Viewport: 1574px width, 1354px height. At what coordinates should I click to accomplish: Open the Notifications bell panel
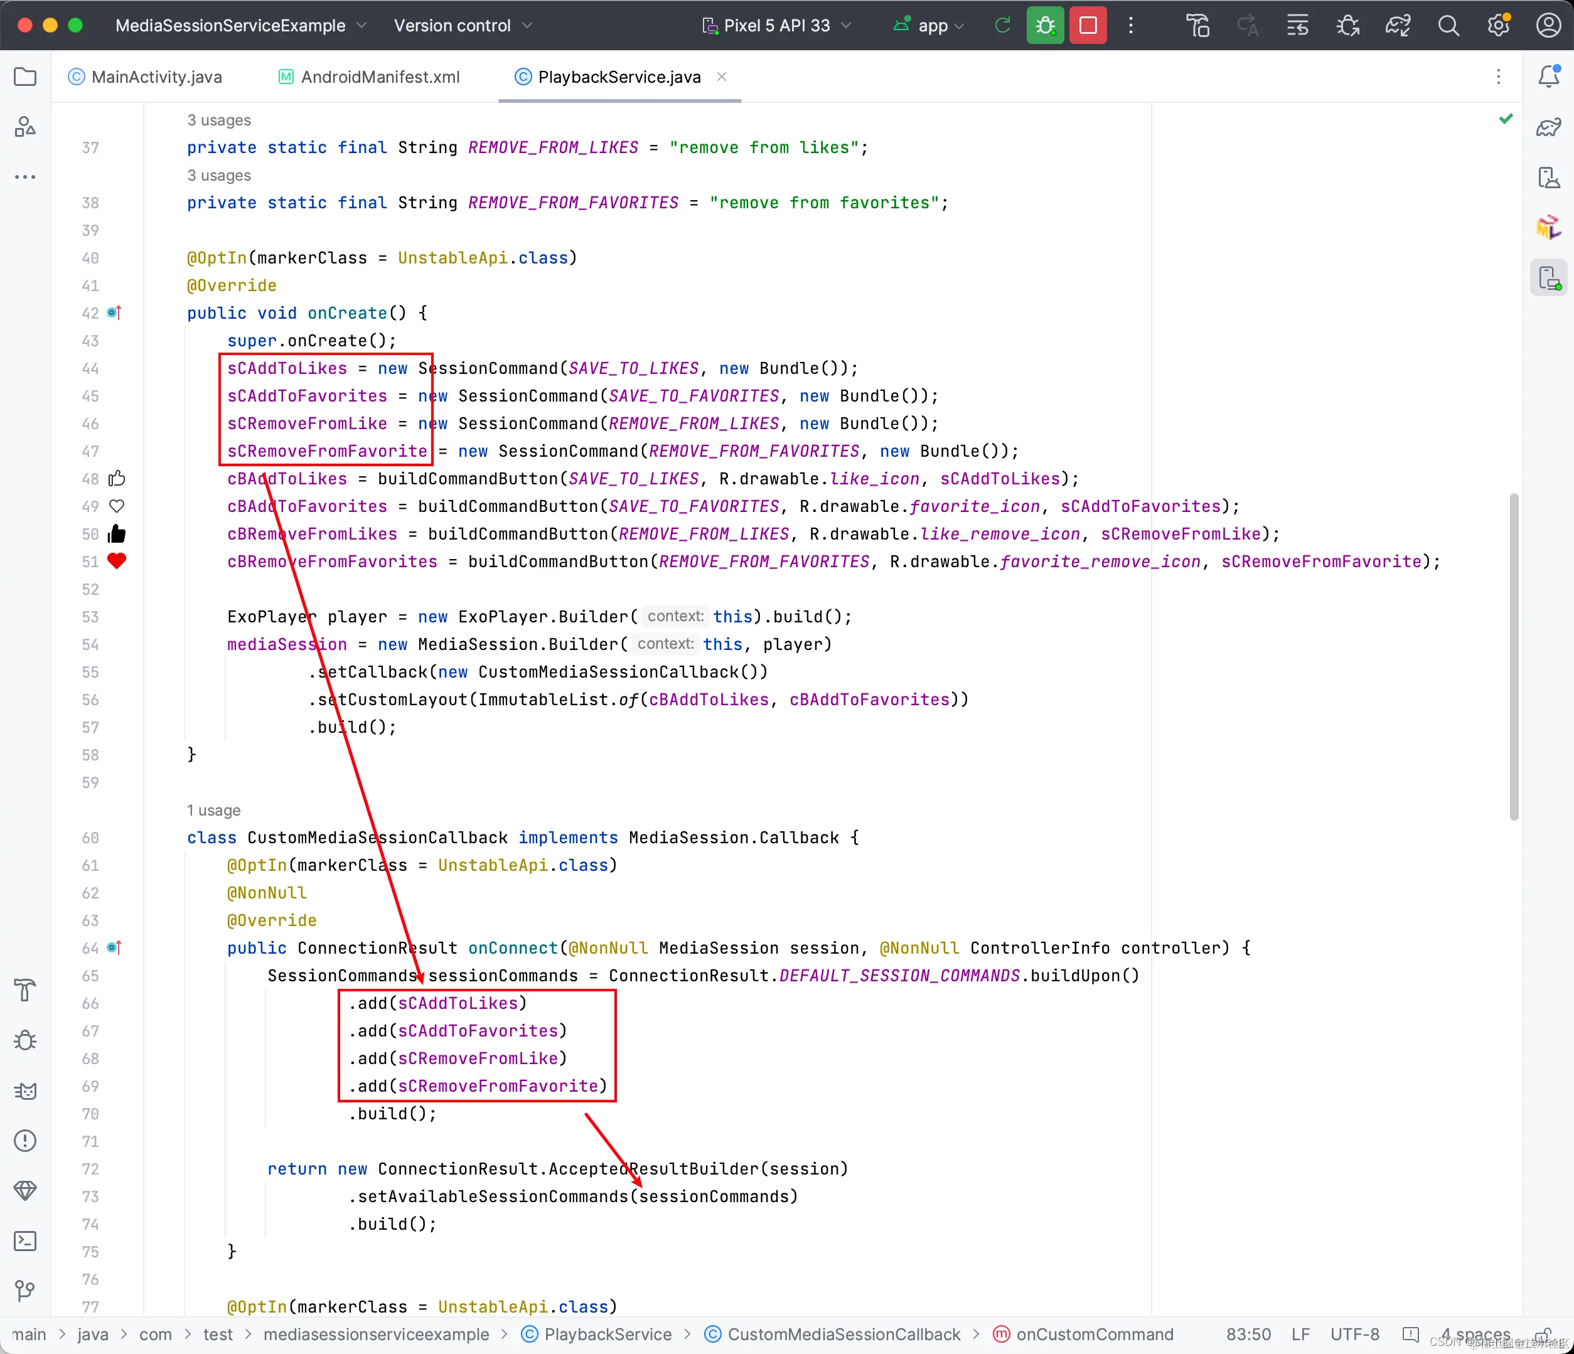(1548, 76)
